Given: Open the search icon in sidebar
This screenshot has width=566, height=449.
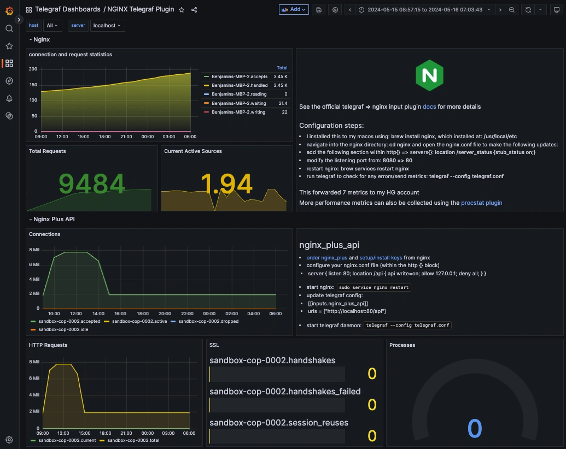Looking at the screenshot, I should (9, 28).
